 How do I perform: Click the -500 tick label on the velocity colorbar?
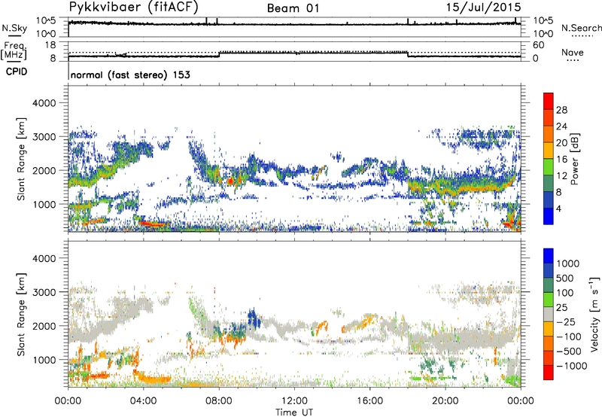[x=568, y=351]
